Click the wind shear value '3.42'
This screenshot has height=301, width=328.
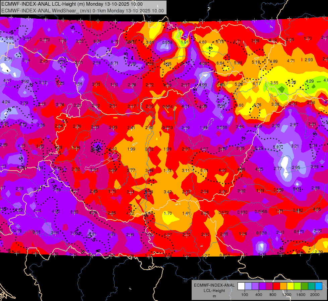pos(168,192)
